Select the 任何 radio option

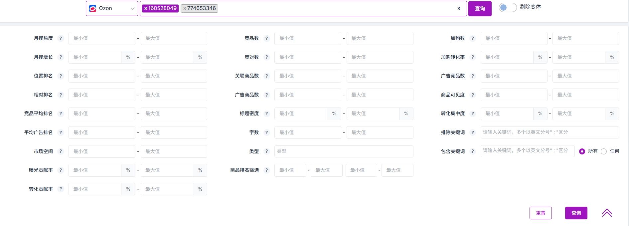pos(604,151)
